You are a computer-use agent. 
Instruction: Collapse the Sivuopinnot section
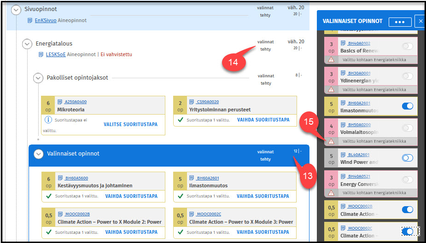tap(17, 9)
